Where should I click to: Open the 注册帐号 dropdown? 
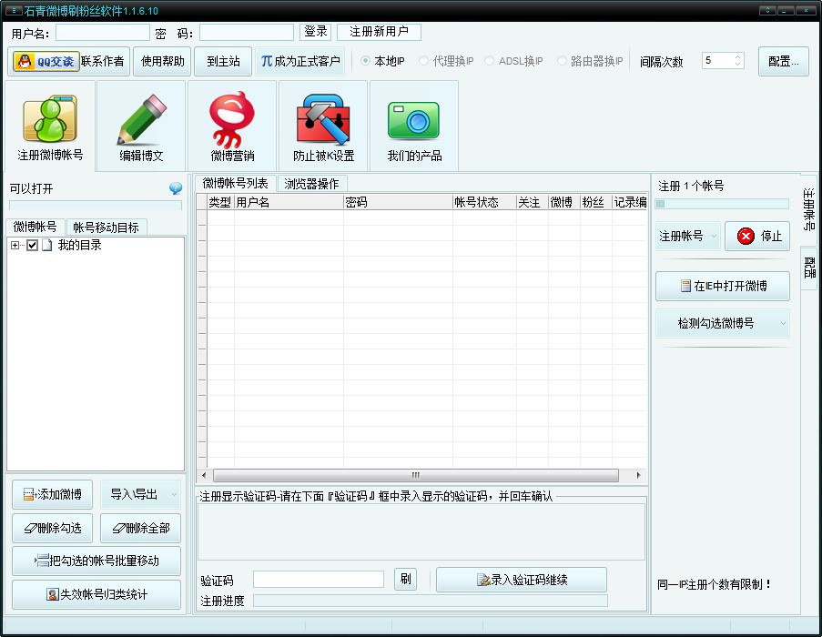tap(688, 236)
